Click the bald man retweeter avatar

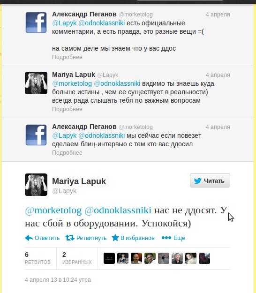click(136, 258)
